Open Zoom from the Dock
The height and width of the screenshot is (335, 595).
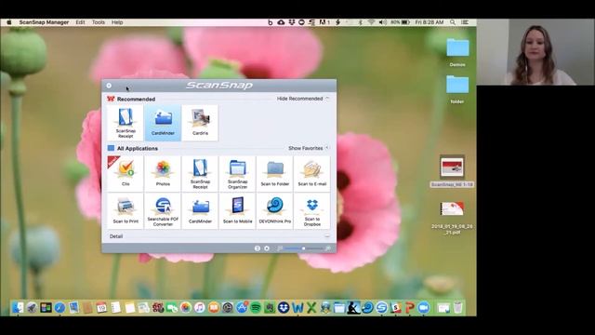(424, 308)
